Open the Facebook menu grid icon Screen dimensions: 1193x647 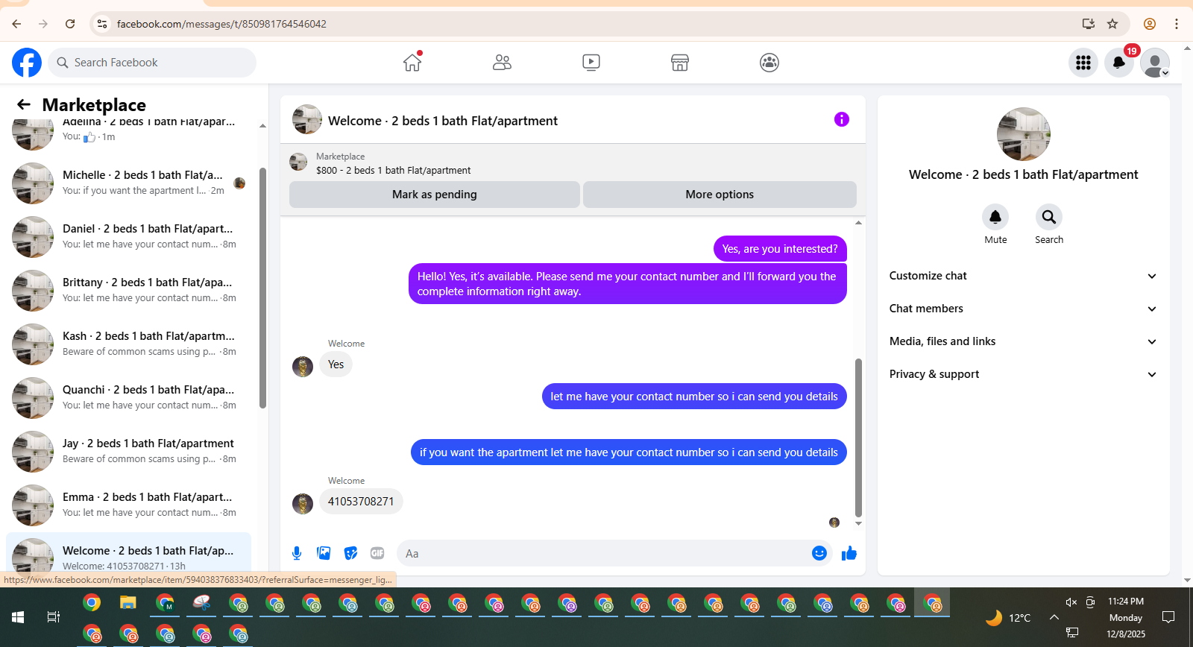1083,63
